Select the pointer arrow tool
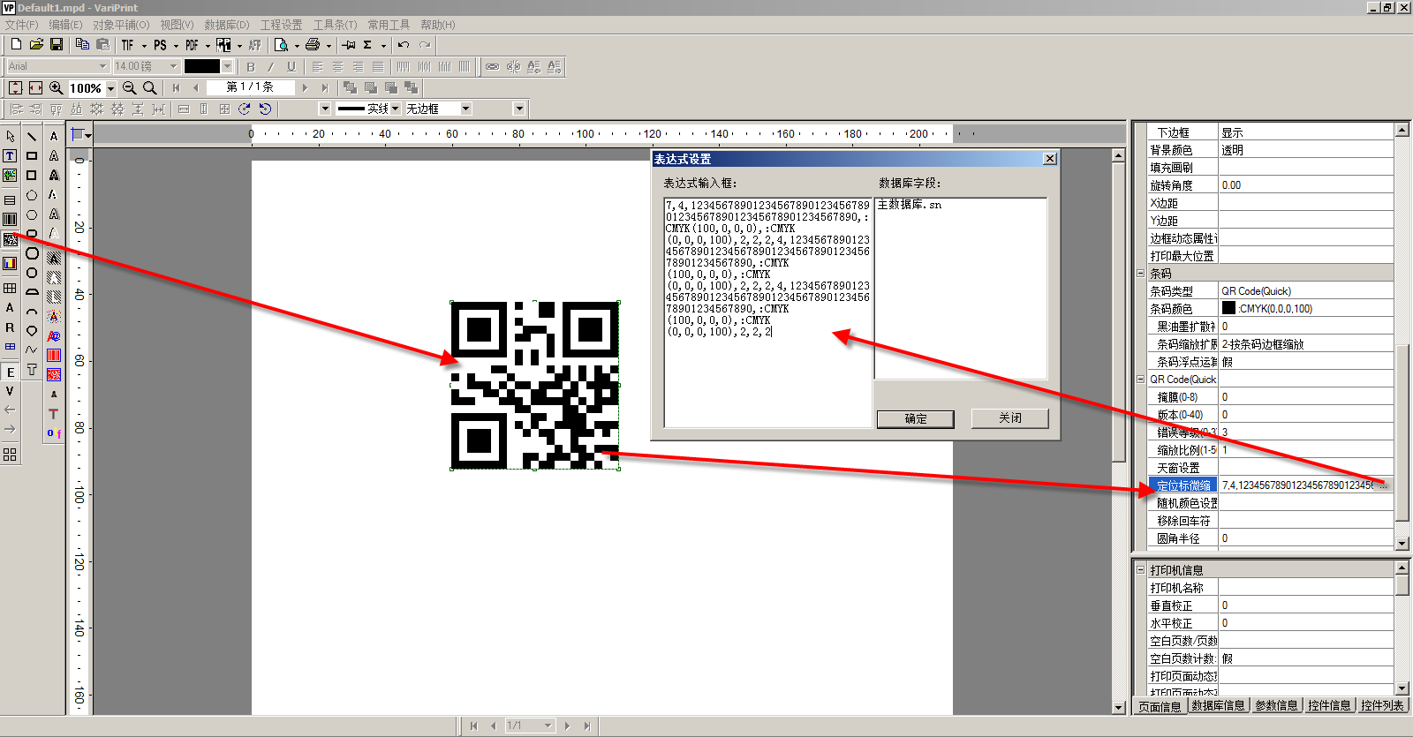Image resolution: width=1413 pixels, height=737 pixels. (10, 136)
